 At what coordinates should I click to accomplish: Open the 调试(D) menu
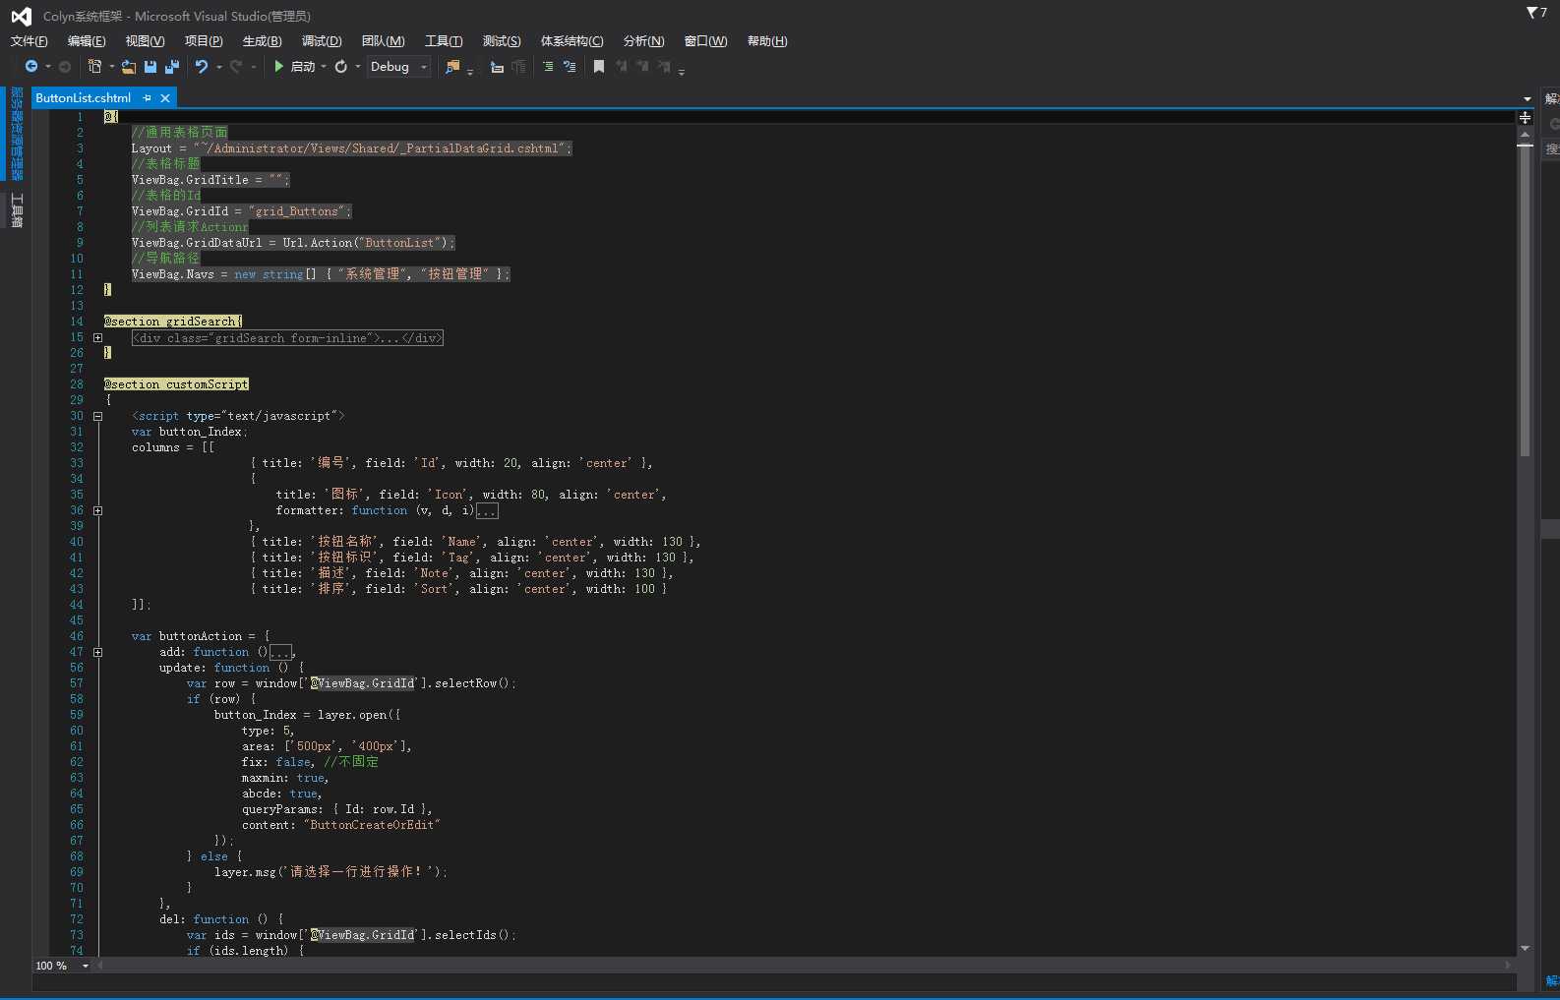(x=322, y=41)
